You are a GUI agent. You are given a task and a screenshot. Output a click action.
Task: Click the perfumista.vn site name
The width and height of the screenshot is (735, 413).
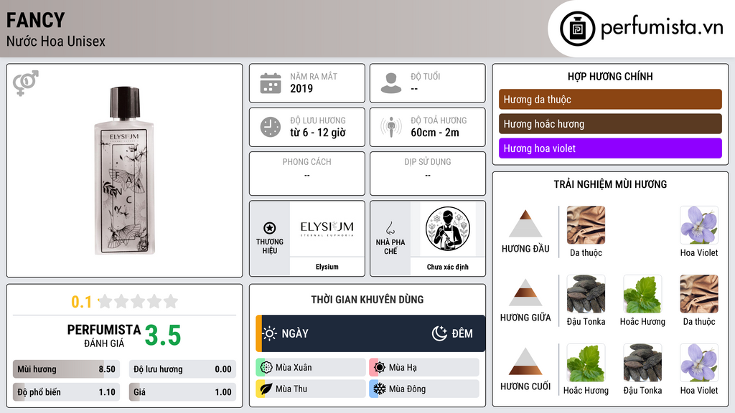(x=662, y=28)
